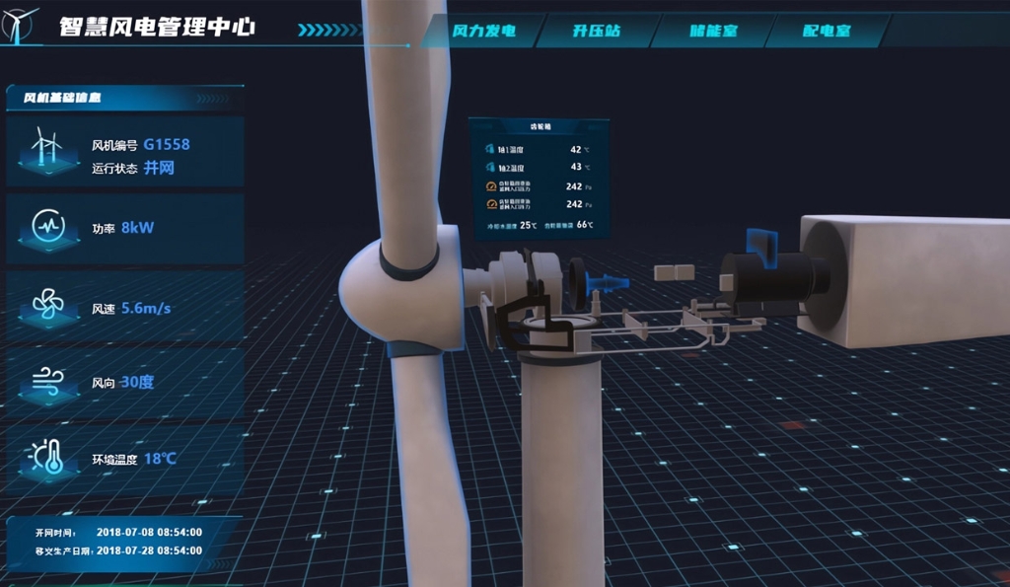Click the fan icon beside 风速
The width and height of the screenshot is (1010, 587).
pos(46,304)
